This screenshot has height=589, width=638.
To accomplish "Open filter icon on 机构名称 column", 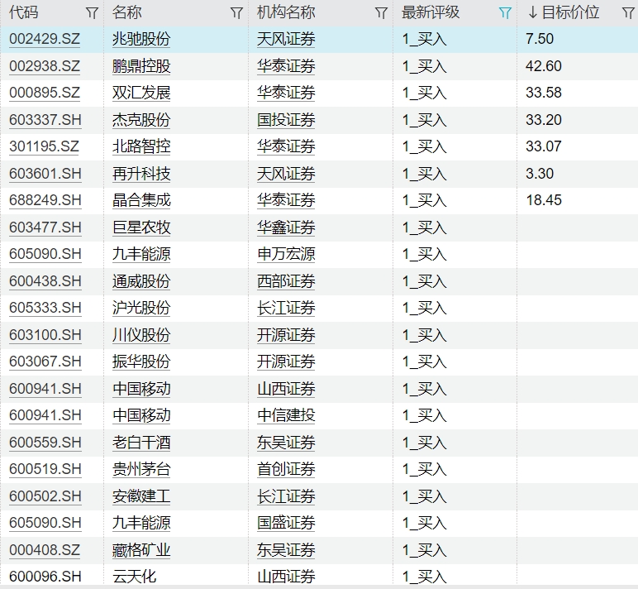I will (x=381, y=13).
